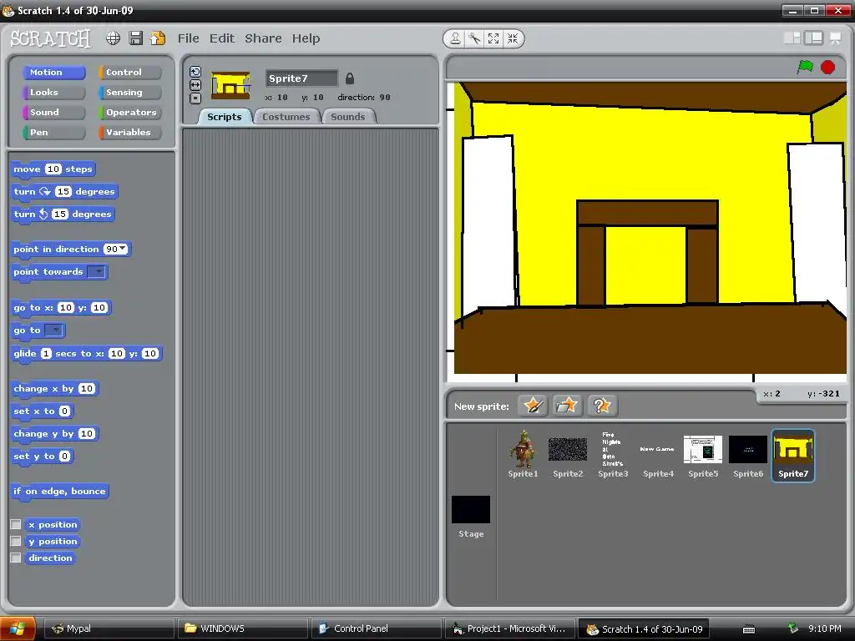855x641 pixels.
Task: Click the globe language icon
Action: point(113,38)
